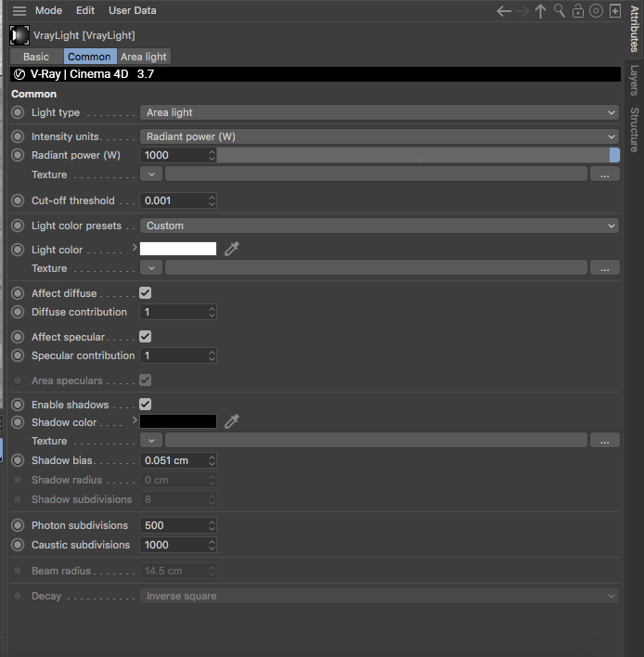This screenshot has height=657, width=644.
Task: Select the Attributes side tab
Action: point(634,29)
